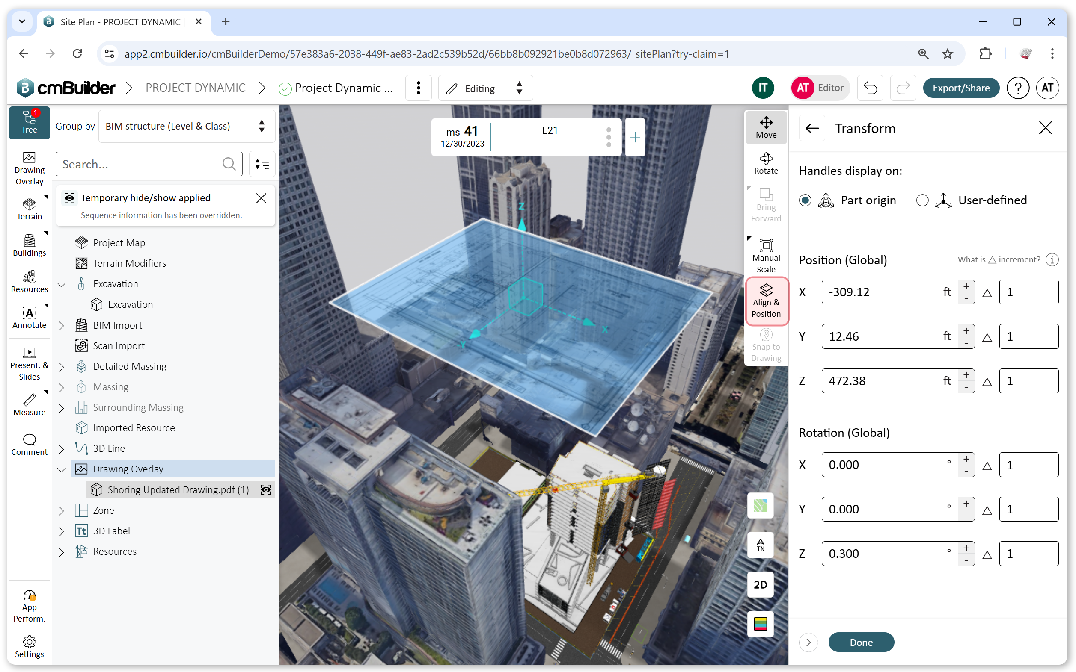
Task: Expand the Zone tree group
Action: tap(61, 510)
